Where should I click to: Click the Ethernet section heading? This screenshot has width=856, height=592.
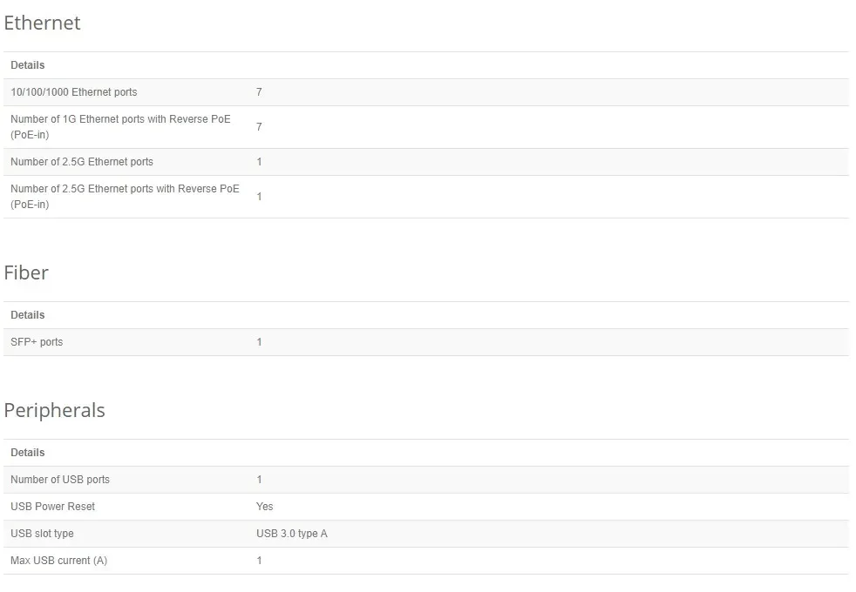pos(42,23)
